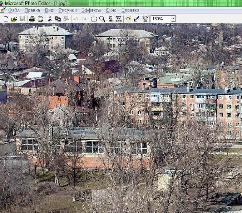Viewport: 242px width, 213px height.
Task: Click the document icon beside the Файл menu
Action: pyautogui.click(x=3, y=10)
